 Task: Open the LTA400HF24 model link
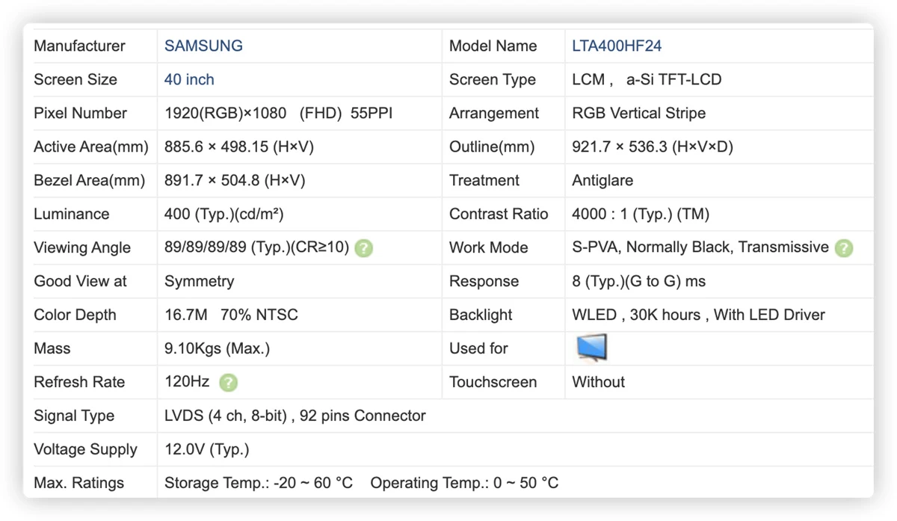click(x=617, y=46)
